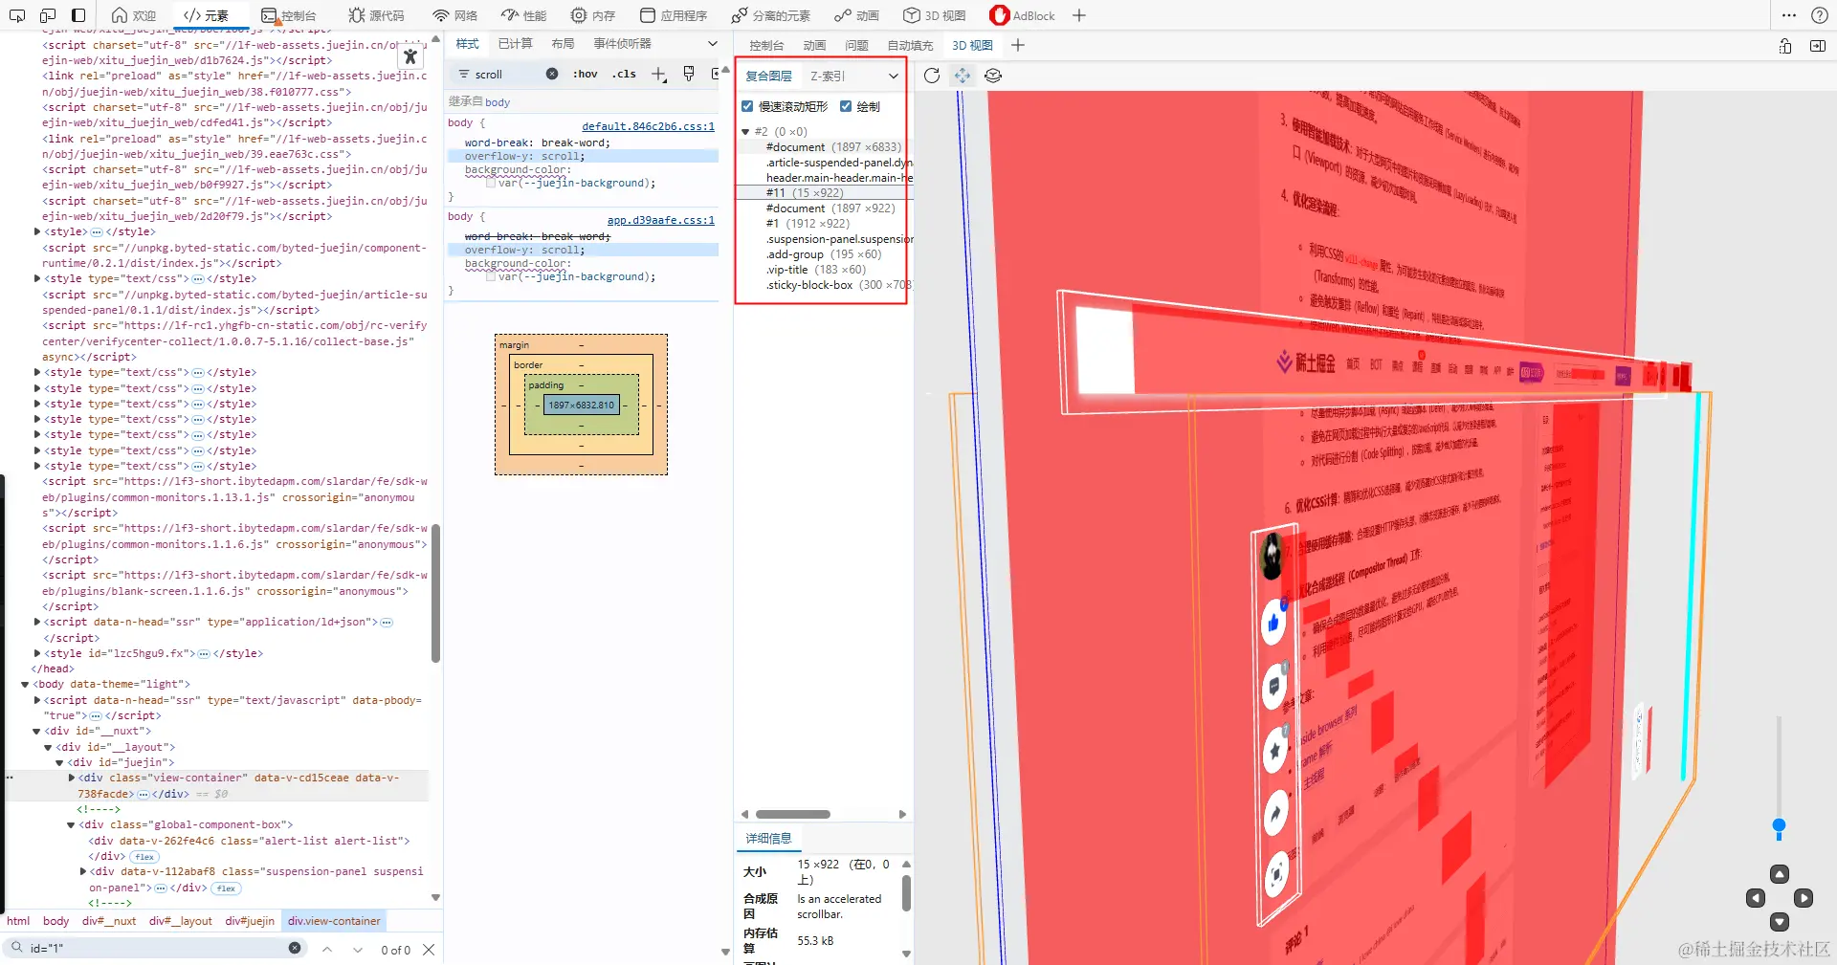Screen dimensions: 1837x965
Task: Switch to the Computed (已计算) styles tab
Action: tap(515, 44)
